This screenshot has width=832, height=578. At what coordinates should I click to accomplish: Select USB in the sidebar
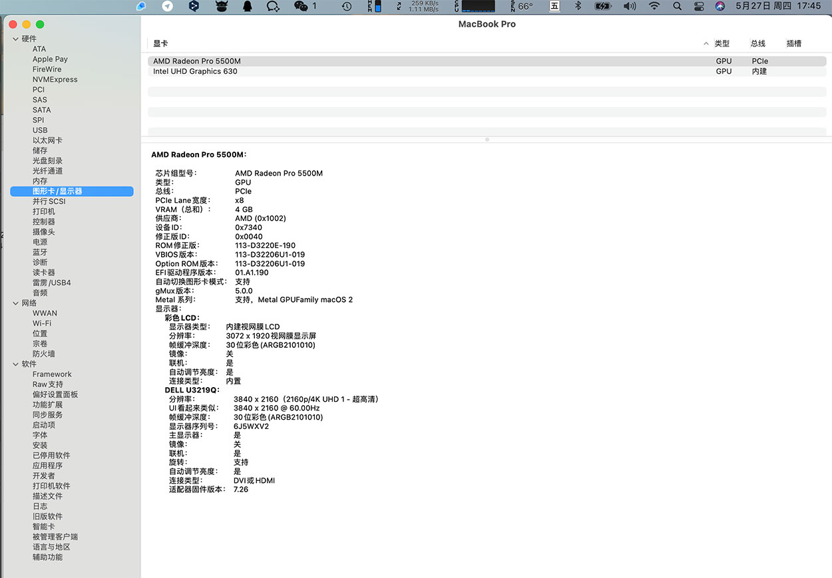[40, 130]
